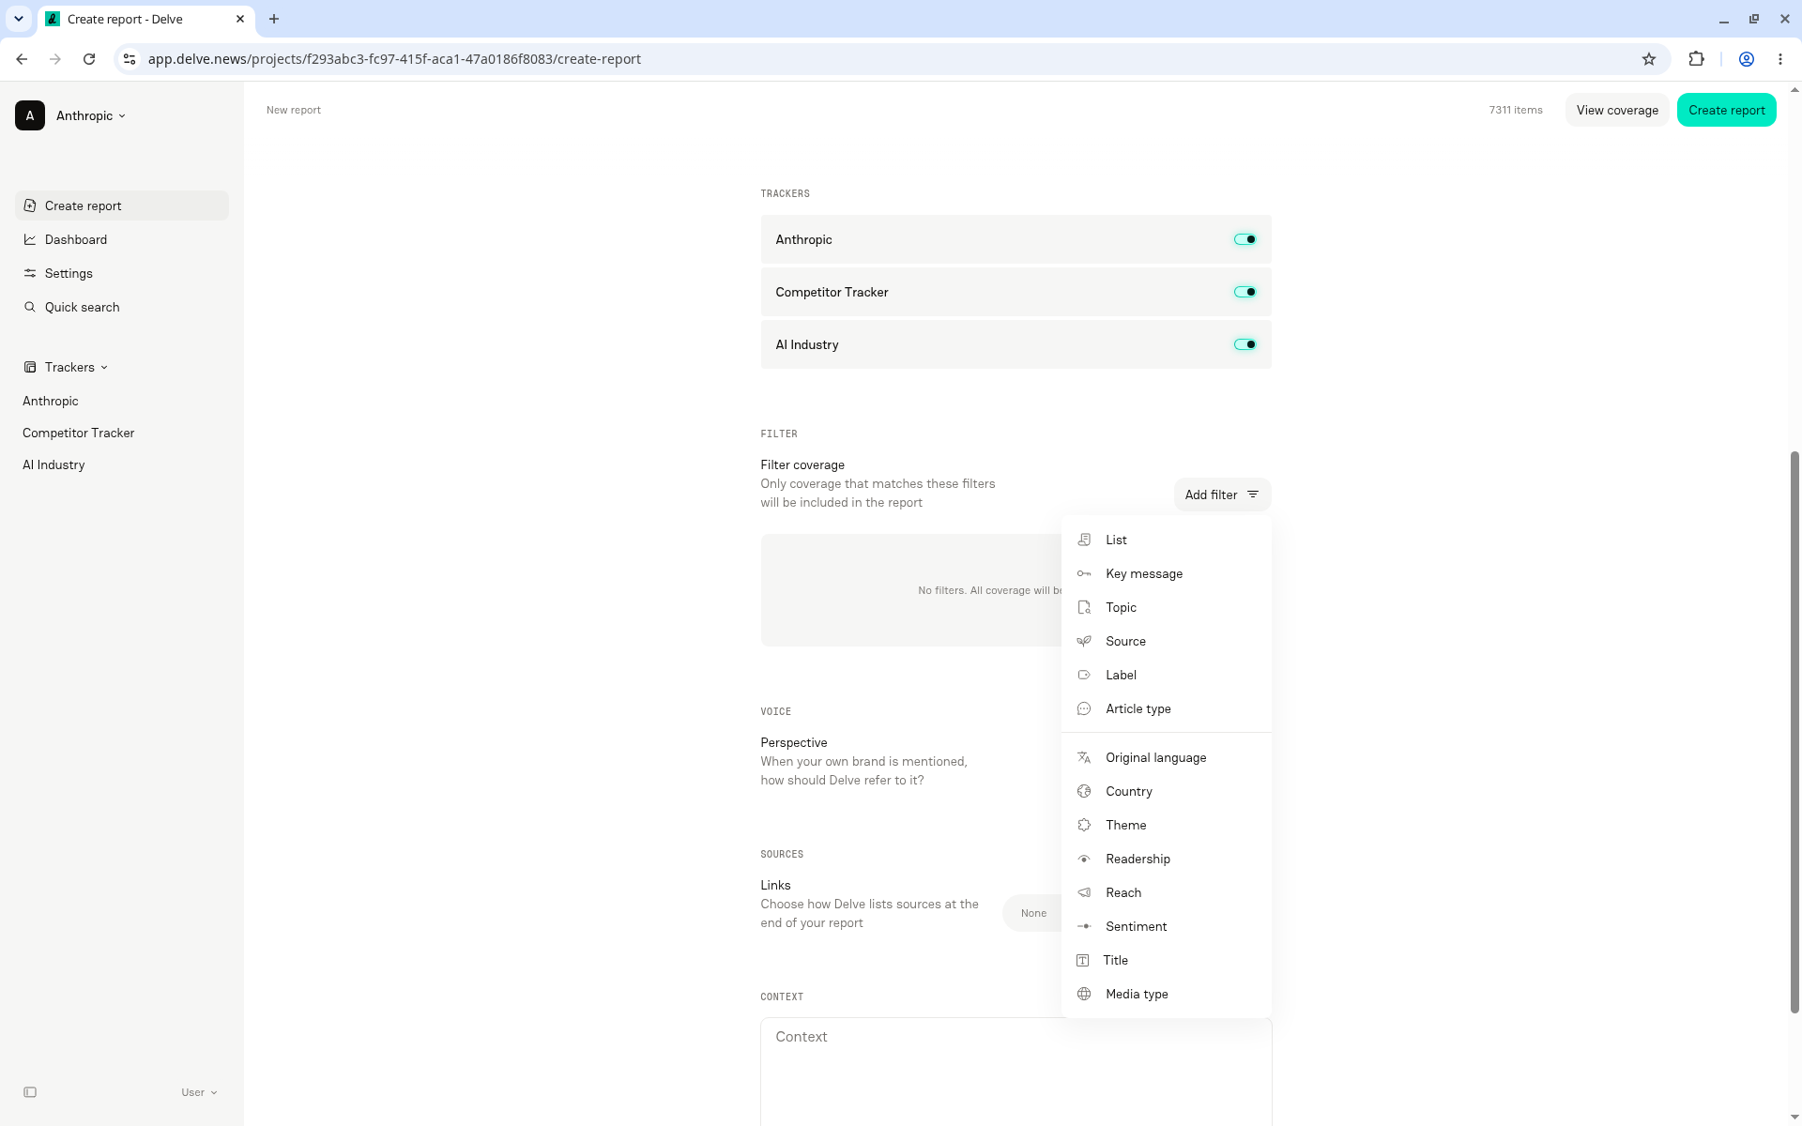This screenshot has width=1802, height=1126.
Task: Open the Anthropic workspace dropdown
Action: pos(71,115)
